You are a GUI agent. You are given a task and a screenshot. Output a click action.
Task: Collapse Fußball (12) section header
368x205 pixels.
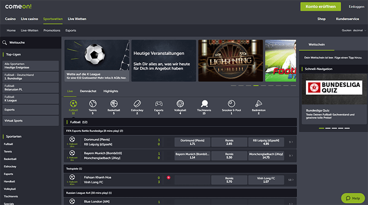click(x=180, y=122)
